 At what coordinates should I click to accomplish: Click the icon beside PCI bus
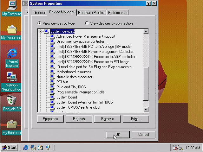(52, 82)
